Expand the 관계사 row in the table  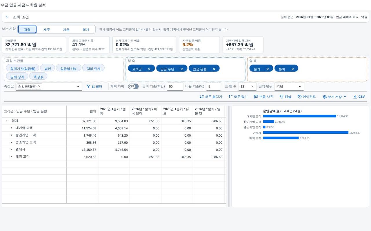point(11,150)
